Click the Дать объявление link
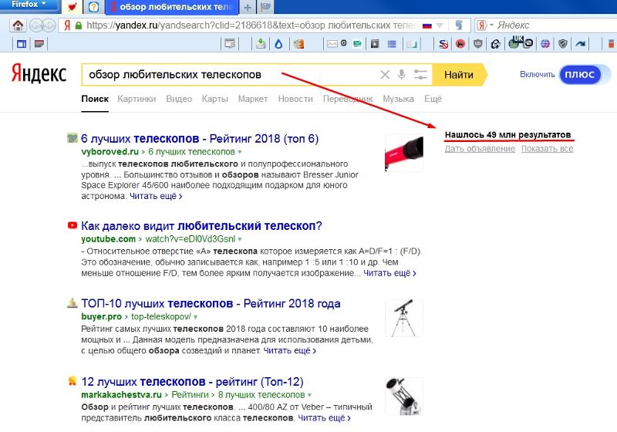The width and height of the screenshot is (617, 432). coord(480,149)
